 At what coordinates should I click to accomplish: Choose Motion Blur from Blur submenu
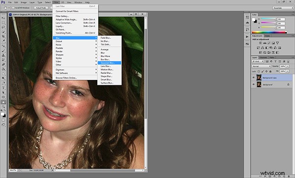tap(109, 70)
